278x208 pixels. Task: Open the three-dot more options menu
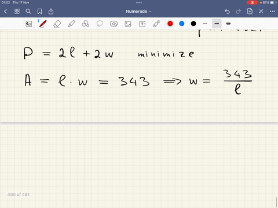272,12
